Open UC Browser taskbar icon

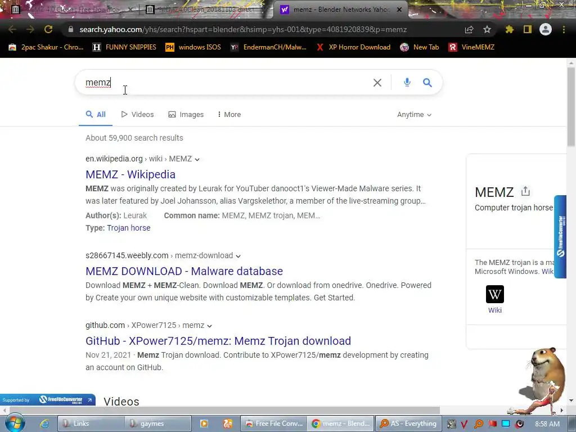coord(228,424)
